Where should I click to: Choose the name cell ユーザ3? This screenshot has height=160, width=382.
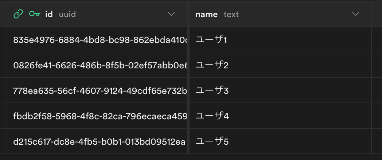point(212,91)
